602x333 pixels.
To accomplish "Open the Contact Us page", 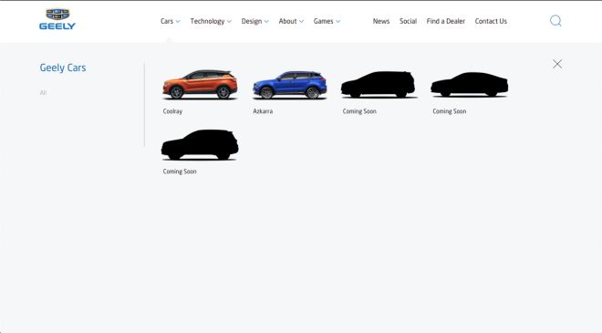I will pos(491,21).
